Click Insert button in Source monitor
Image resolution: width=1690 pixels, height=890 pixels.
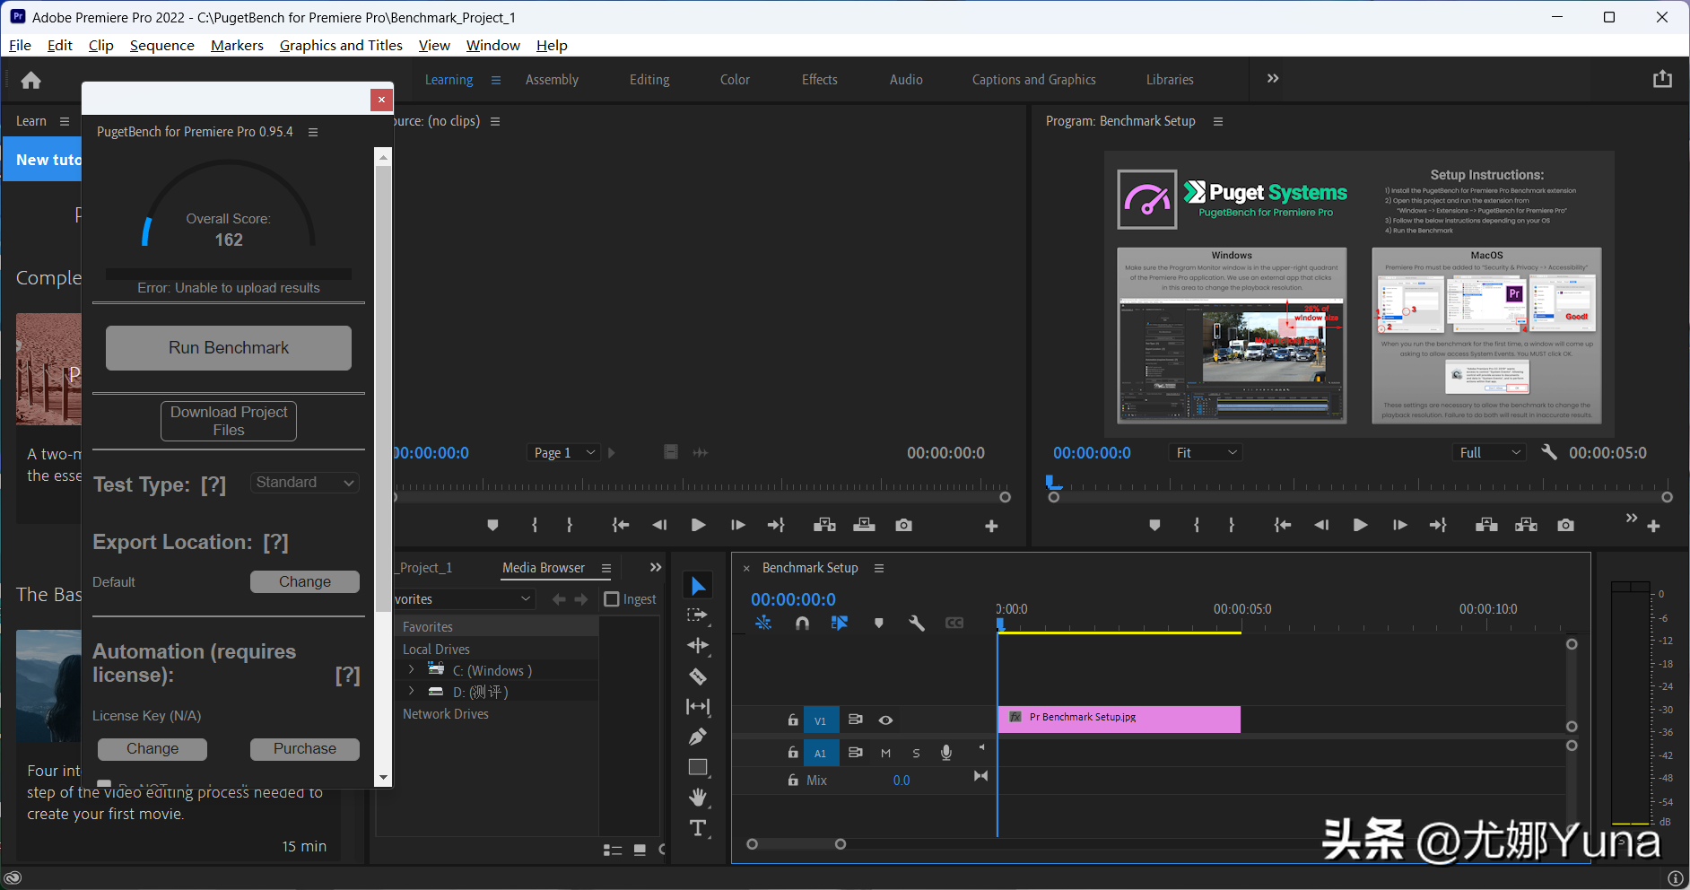824,525
